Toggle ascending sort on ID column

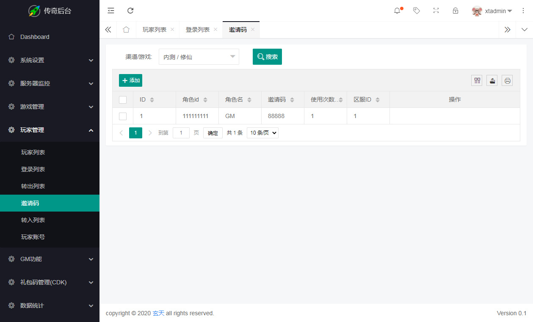click(152, 97)
